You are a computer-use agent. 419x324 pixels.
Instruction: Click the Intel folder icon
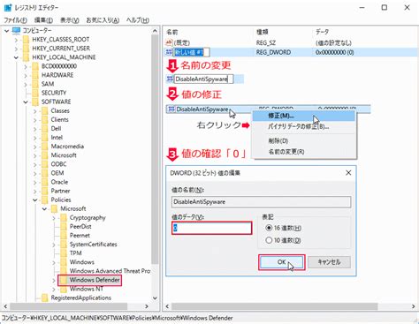tap(45, 138)
